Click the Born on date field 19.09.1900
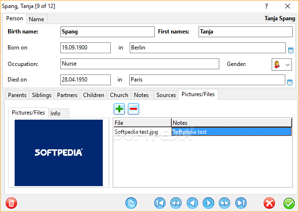299x212 pixels. (85, 48)
